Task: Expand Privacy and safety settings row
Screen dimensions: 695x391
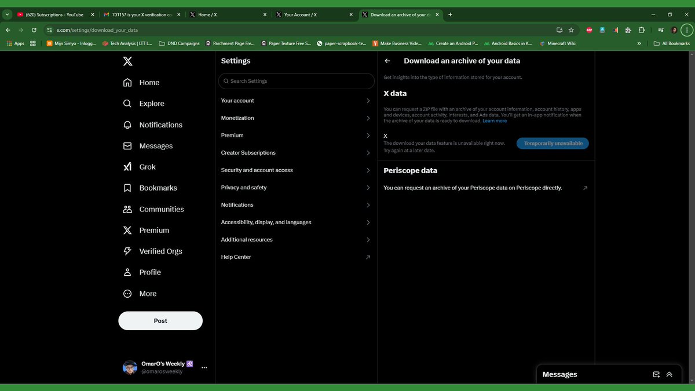Action: (x=296, y=188)
